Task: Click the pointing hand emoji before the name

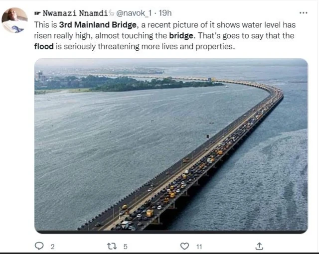Action: tap(38, 13)
